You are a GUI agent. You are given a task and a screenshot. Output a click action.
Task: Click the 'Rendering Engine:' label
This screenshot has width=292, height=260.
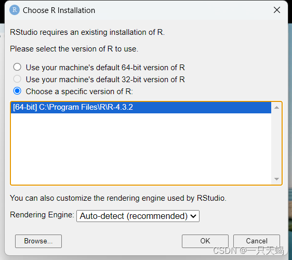(42, 215)
